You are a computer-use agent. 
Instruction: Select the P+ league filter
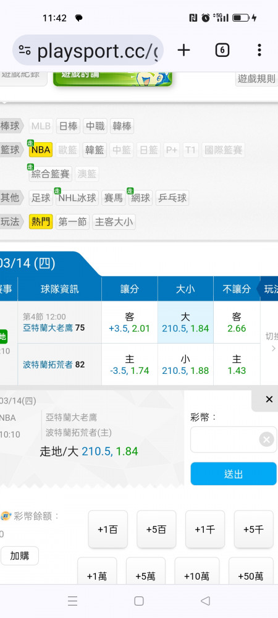click(x=172, y=150)
